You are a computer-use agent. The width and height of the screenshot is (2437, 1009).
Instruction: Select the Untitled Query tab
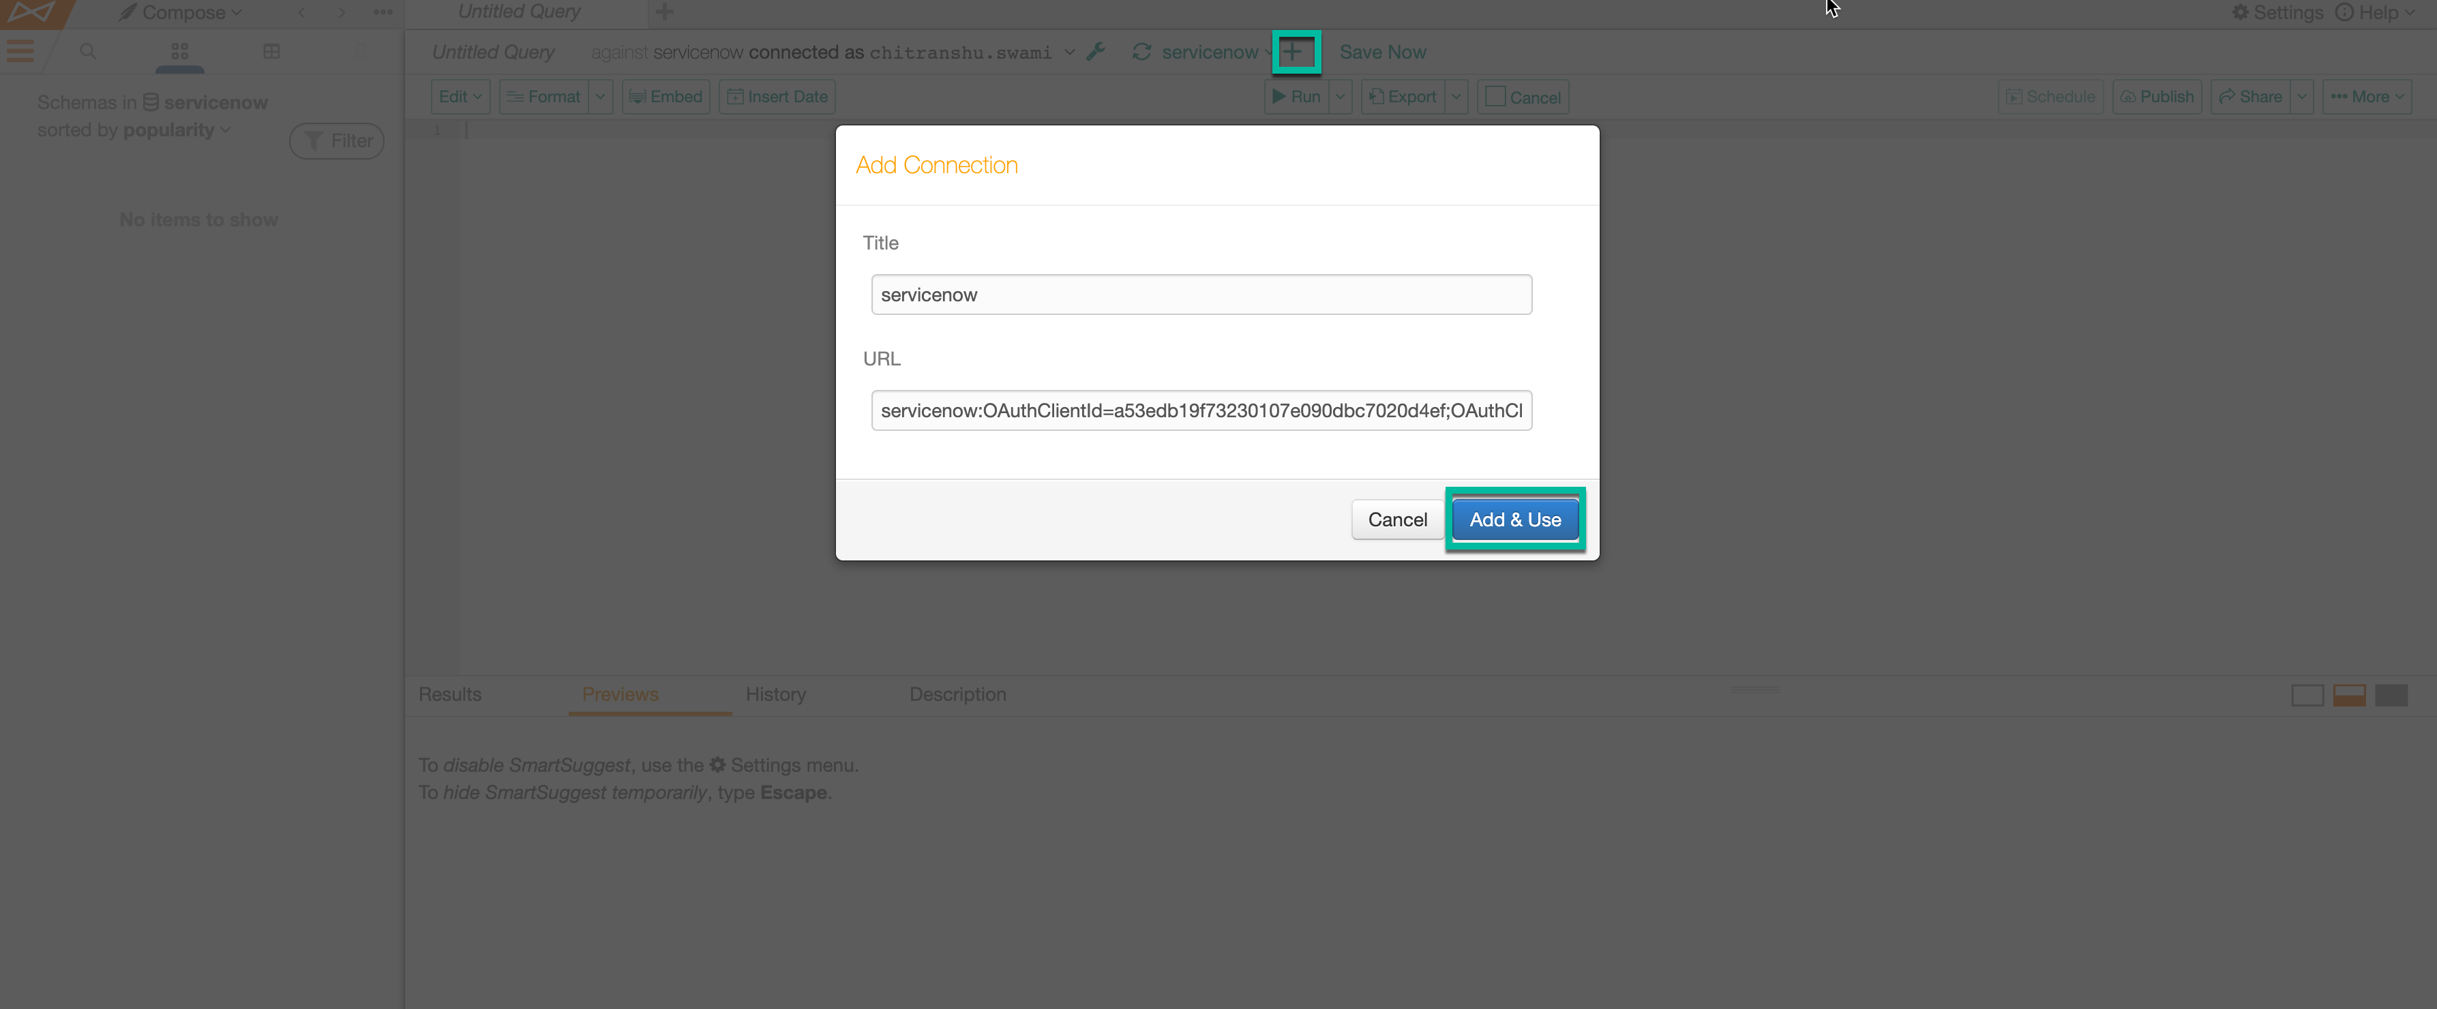520,12
